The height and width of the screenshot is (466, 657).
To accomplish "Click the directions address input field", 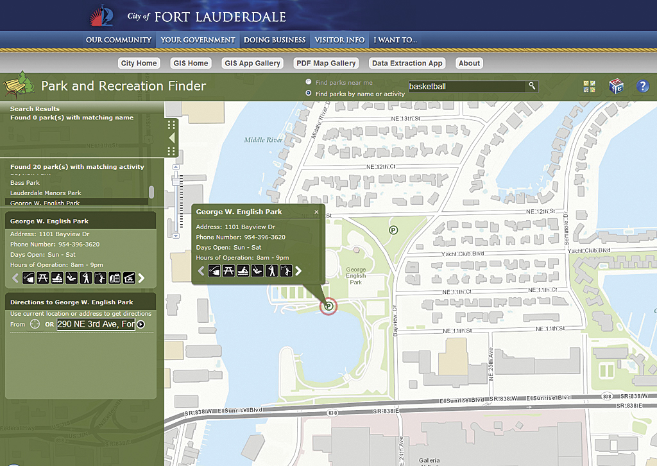I will [96, 324].
